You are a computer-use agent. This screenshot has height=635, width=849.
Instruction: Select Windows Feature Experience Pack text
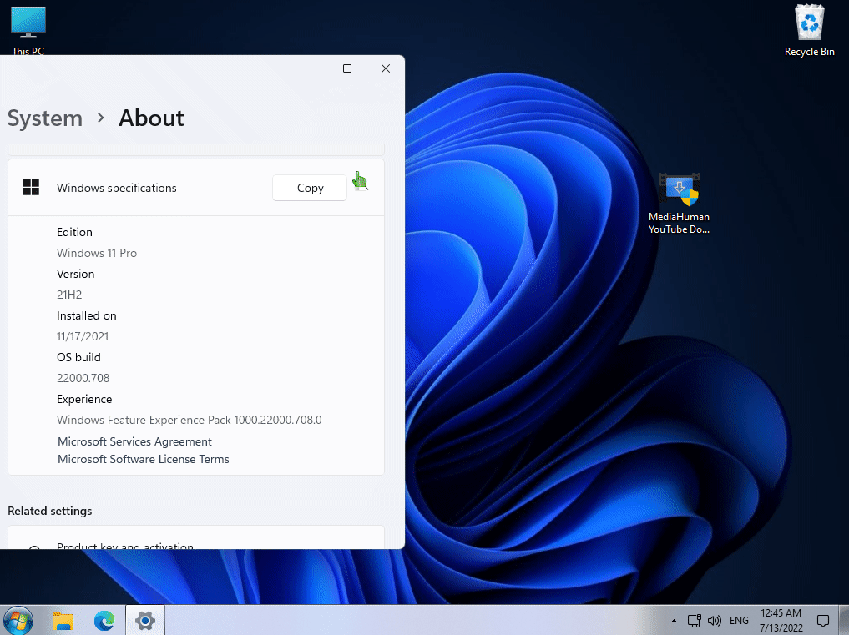pyautogui.click(x=190, y=420)
